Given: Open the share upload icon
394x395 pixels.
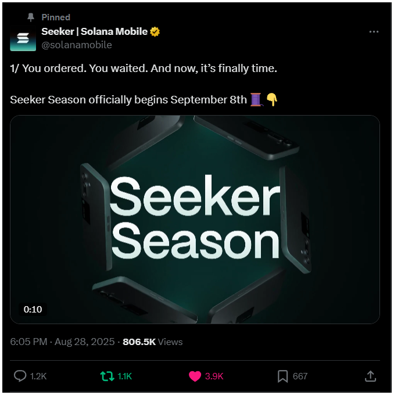Looking at the screenshot, I should pyautogui.click(x=370, y=376).
